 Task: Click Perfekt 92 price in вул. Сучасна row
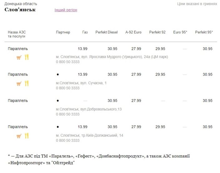pyautogui.click(x=160, y=74)
